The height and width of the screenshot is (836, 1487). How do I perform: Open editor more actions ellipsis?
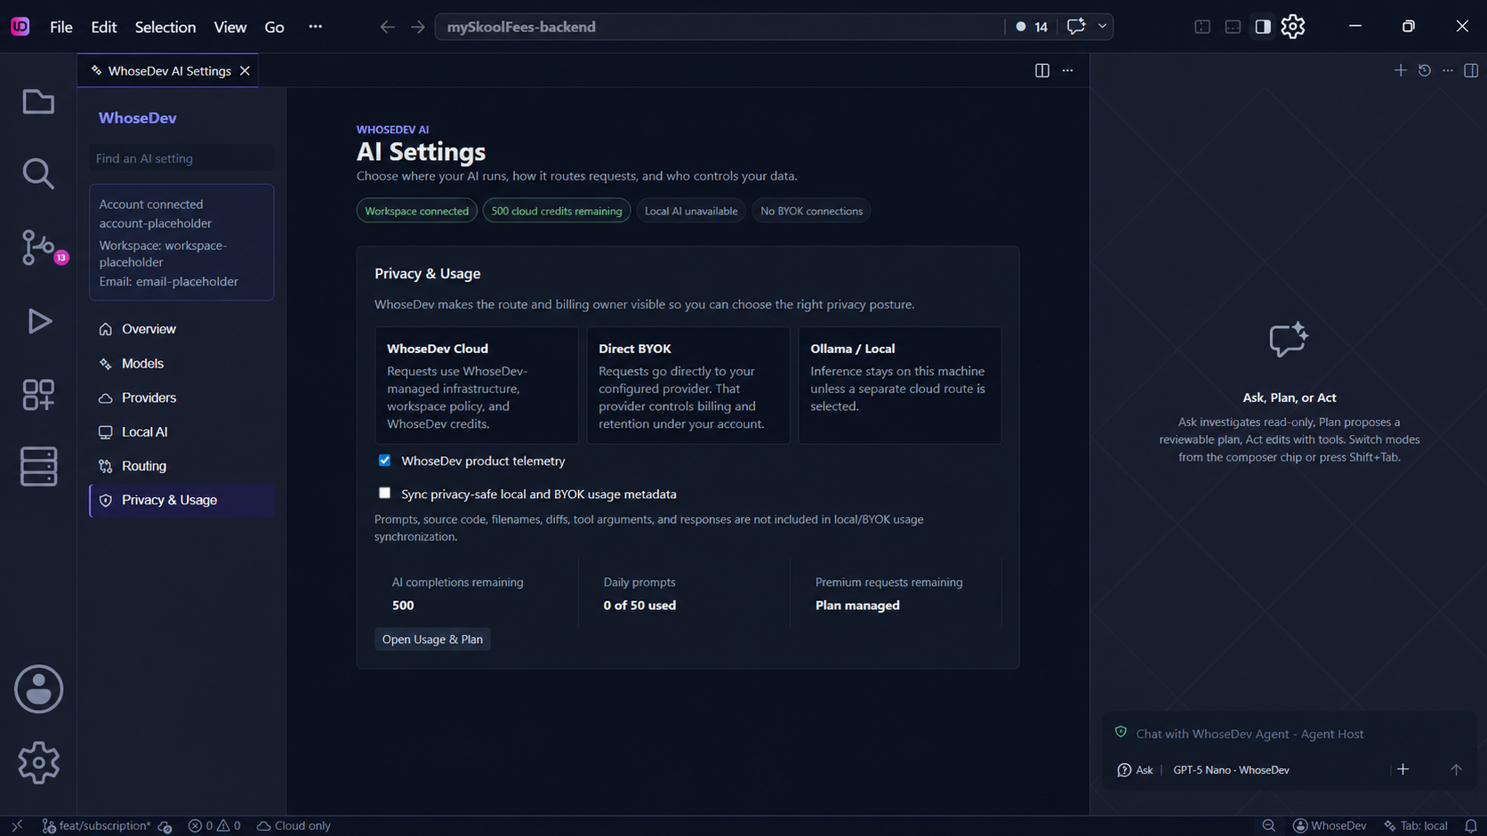(x=1068, y=70)
